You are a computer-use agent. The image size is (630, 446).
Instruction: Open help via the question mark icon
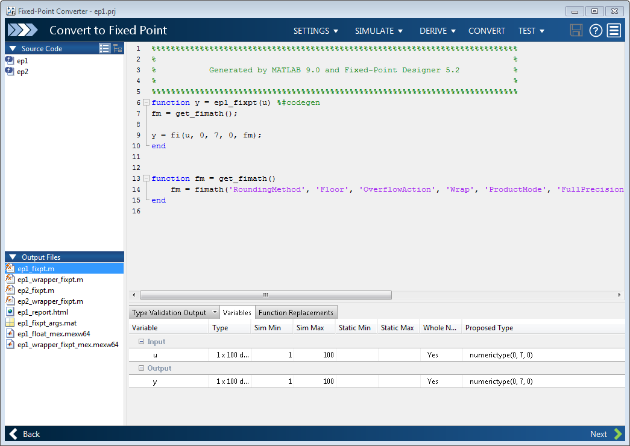(596, 31)
